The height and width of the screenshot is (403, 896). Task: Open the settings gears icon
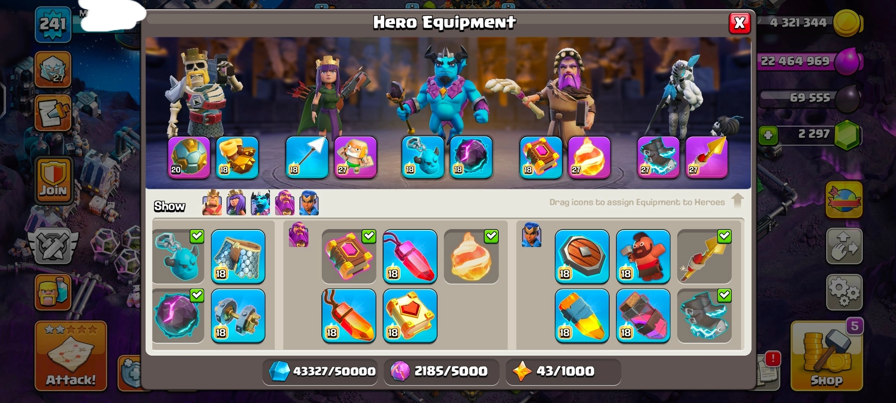[x=844, y=293]
